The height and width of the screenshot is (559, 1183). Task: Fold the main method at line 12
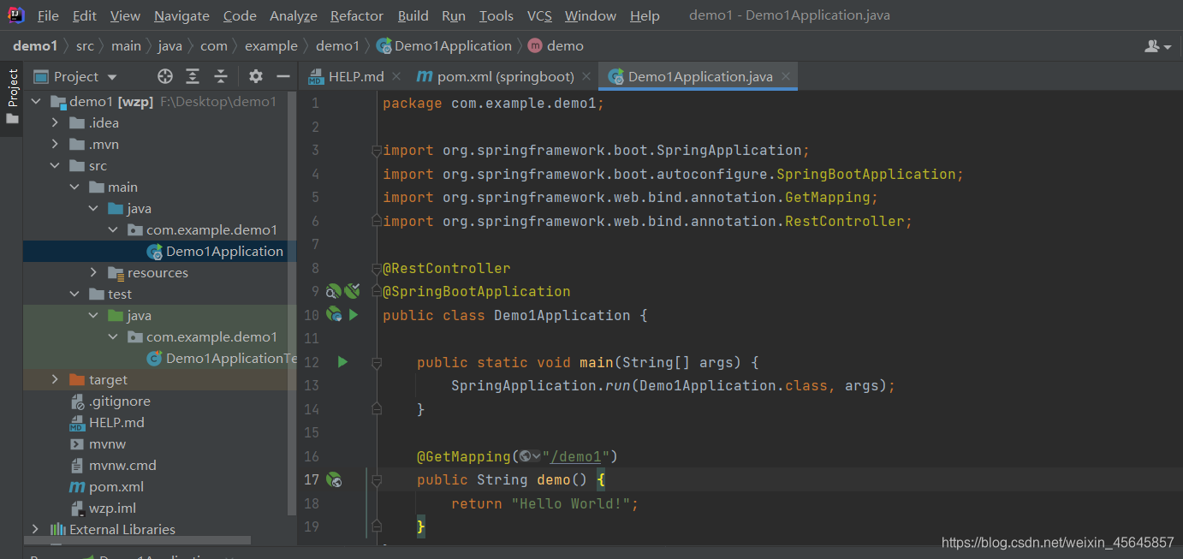pos(376,362)
